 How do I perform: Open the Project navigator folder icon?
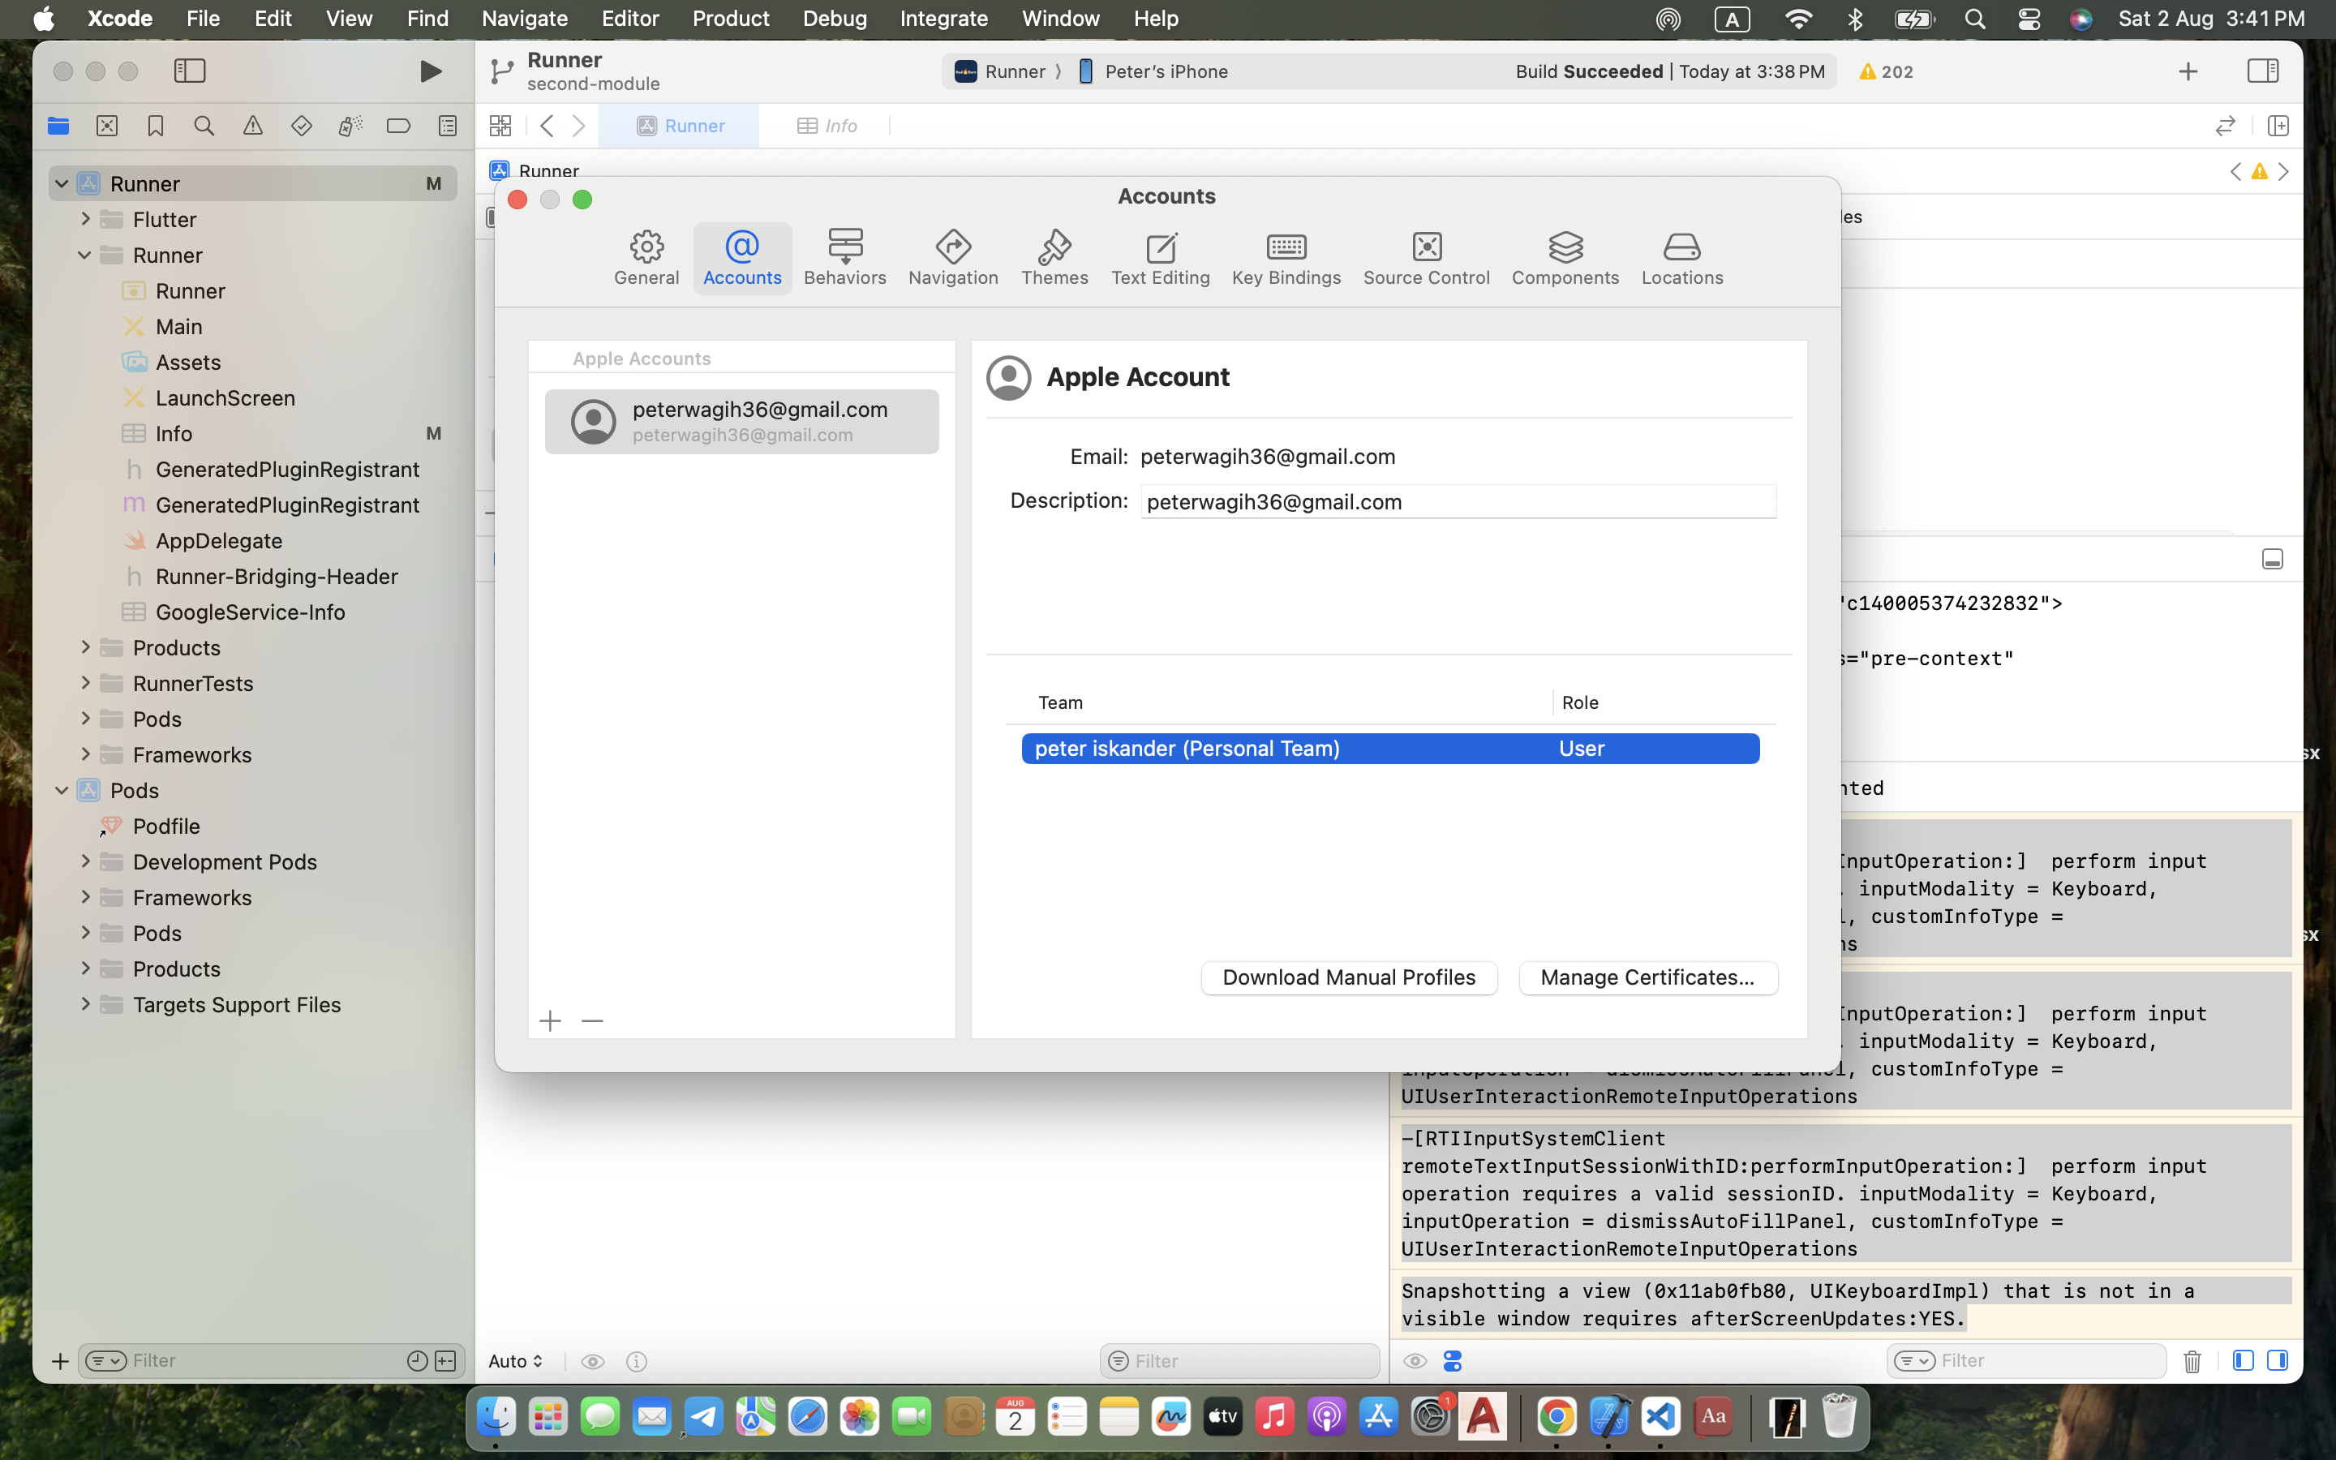(x=58, y=126)
